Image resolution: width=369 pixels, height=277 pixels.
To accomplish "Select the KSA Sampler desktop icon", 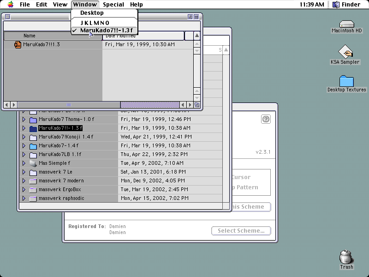I will pyautogui.click(x=345, y=52).
